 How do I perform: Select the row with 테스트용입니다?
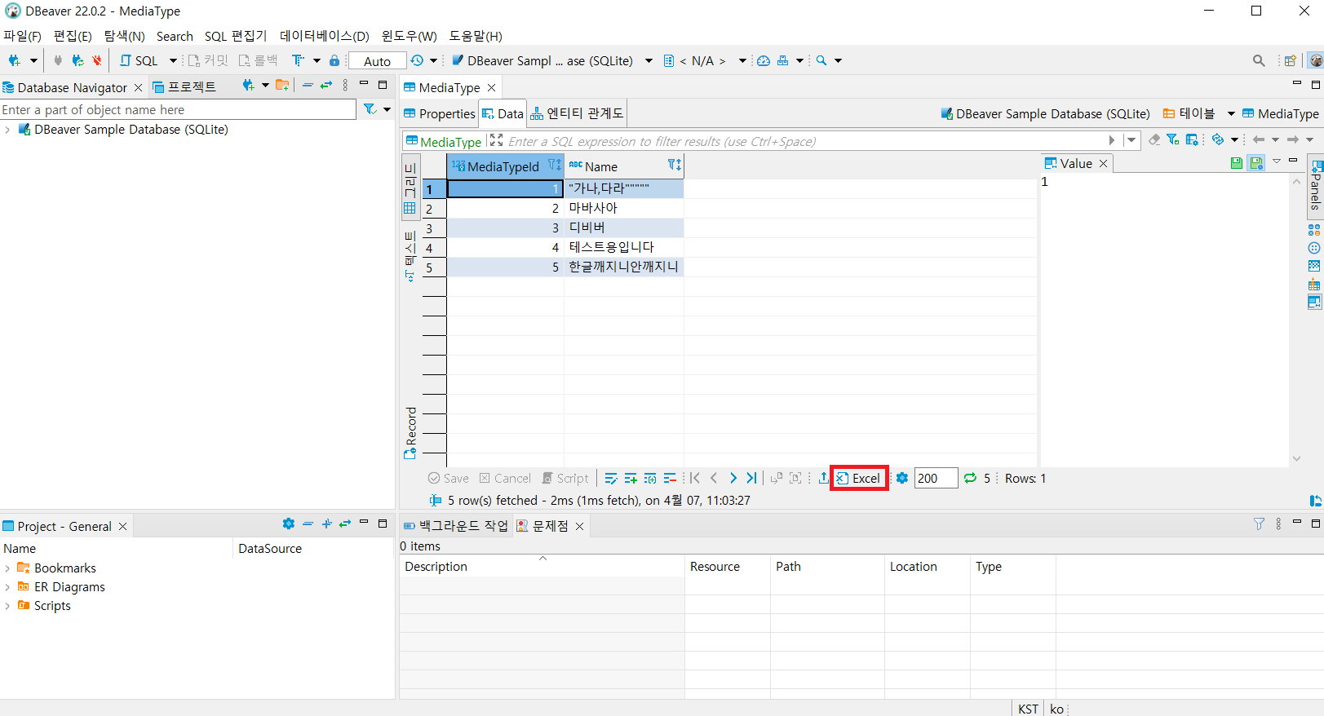pos(611,247)
